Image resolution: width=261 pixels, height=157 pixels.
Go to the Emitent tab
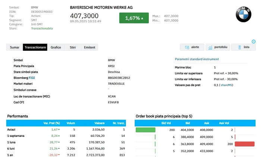pyautogui.click(x=89, y=47)
